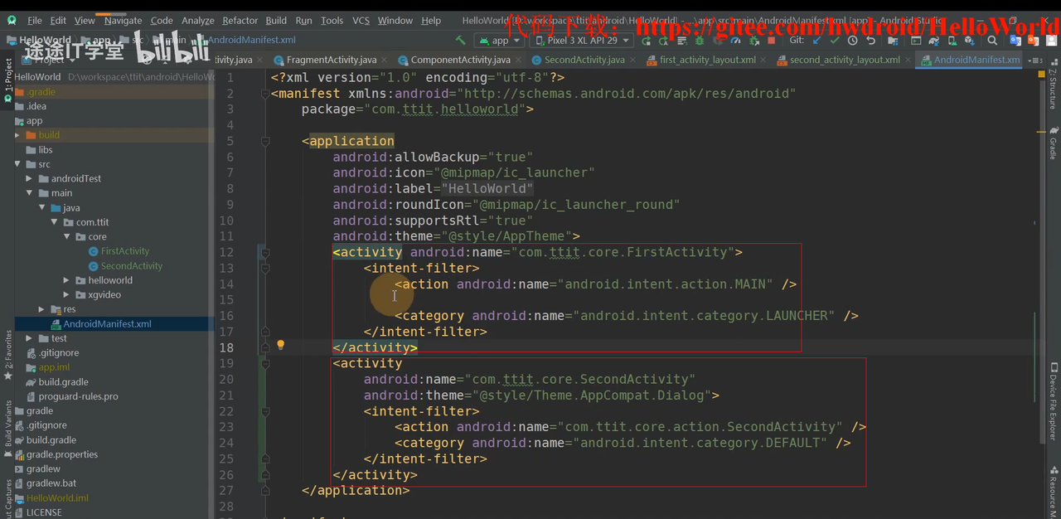Click the Apply Code Changes icon
The height and width of the screenshot is (519, 1061).
pos(682,40)
